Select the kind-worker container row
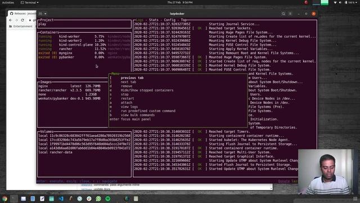The image size is (360, 203). [x=84, y=36]
